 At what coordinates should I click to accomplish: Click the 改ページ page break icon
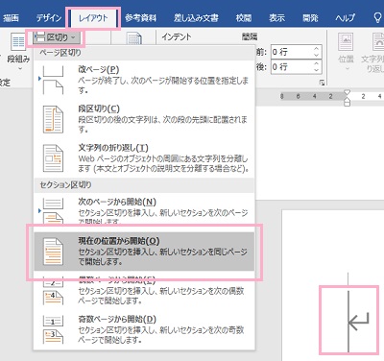53,80
